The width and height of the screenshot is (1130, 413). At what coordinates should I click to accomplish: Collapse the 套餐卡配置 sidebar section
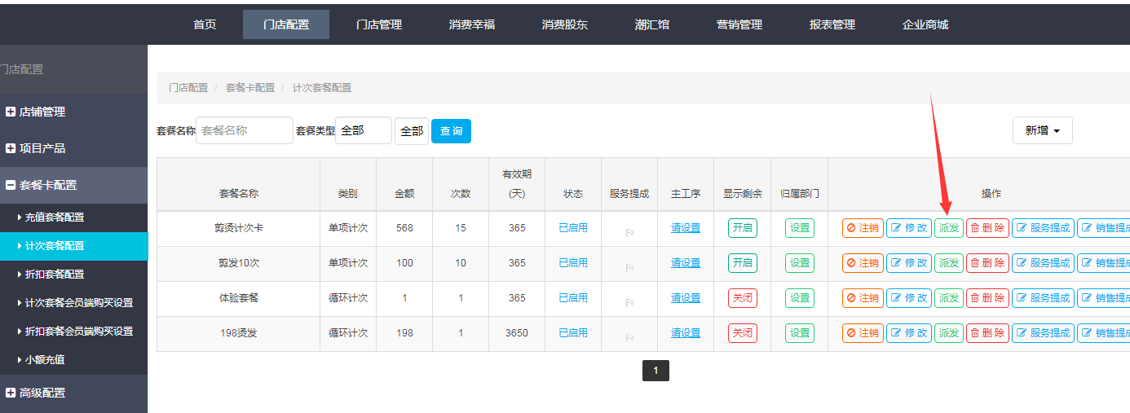[x=74, y=185]
